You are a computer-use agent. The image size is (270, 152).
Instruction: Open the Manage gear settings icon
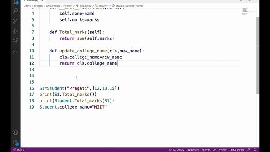(15, 142)
